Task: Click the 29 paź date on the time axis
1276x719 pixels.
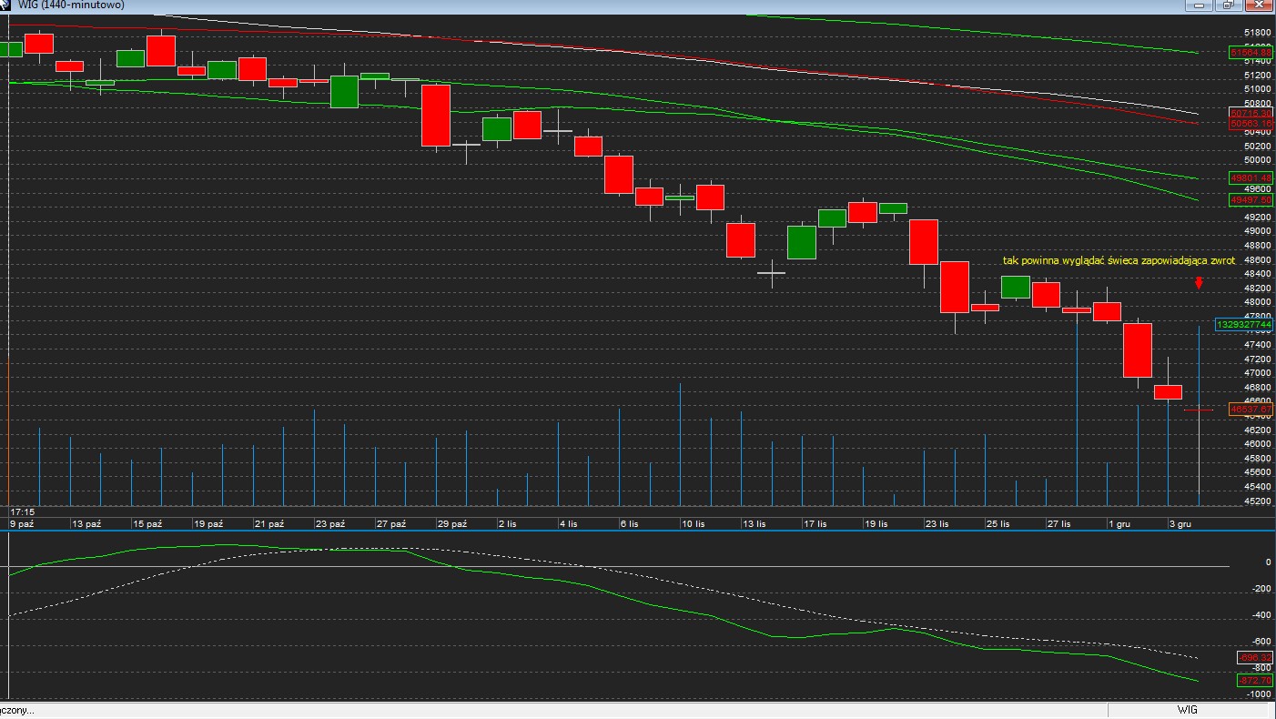Action: click(451, 524)
